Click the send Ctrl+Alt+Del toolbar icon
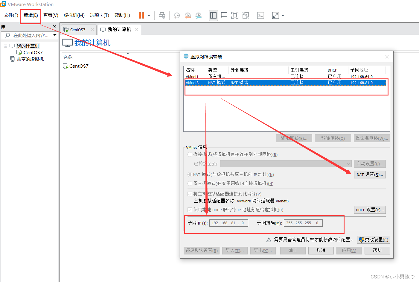 pos(162,15)
